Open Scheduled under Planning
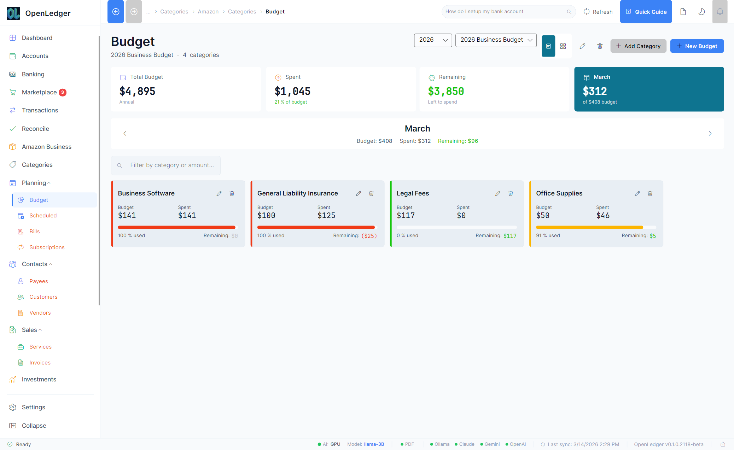The height and width of the screenshot is (450, 734). click(43, 216)
